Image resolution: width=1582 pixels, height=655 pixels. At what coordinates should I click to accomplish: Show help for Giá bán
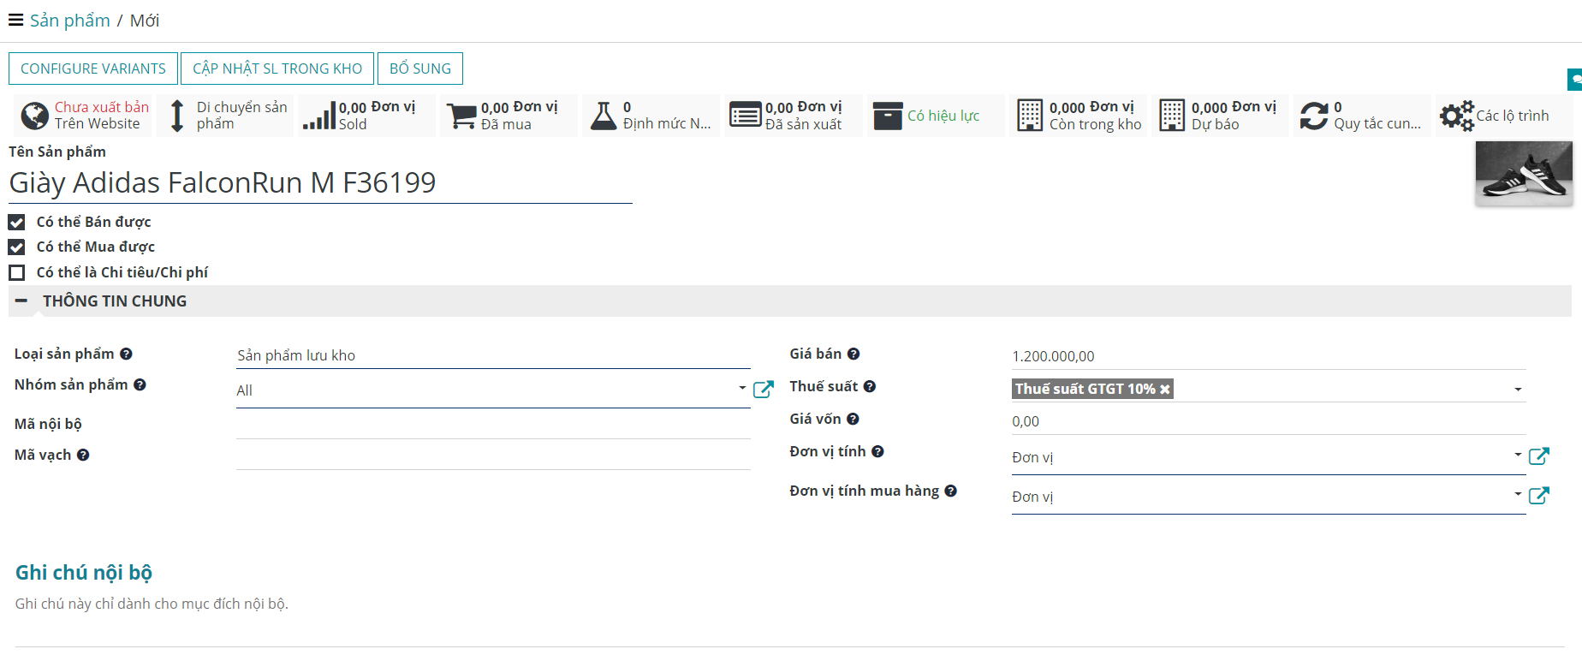[853, 354]
